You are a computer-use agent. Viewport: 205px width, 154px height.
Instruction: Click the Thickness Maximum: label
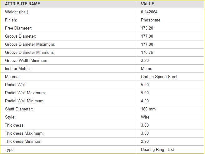24,133
